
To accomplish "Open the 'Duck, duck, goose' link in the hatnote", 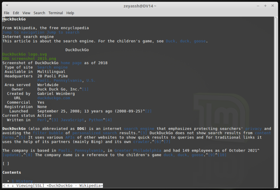I will 186,41.
